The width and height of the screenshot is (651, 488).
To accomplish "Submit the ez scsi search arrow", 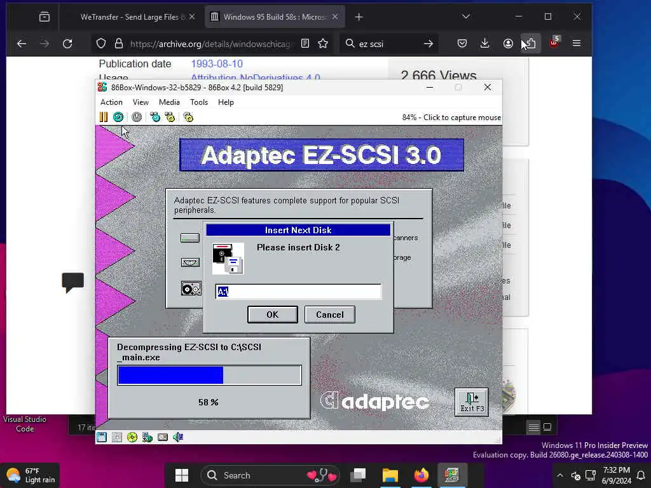I will pyautogui.click(x=428, y=43).
